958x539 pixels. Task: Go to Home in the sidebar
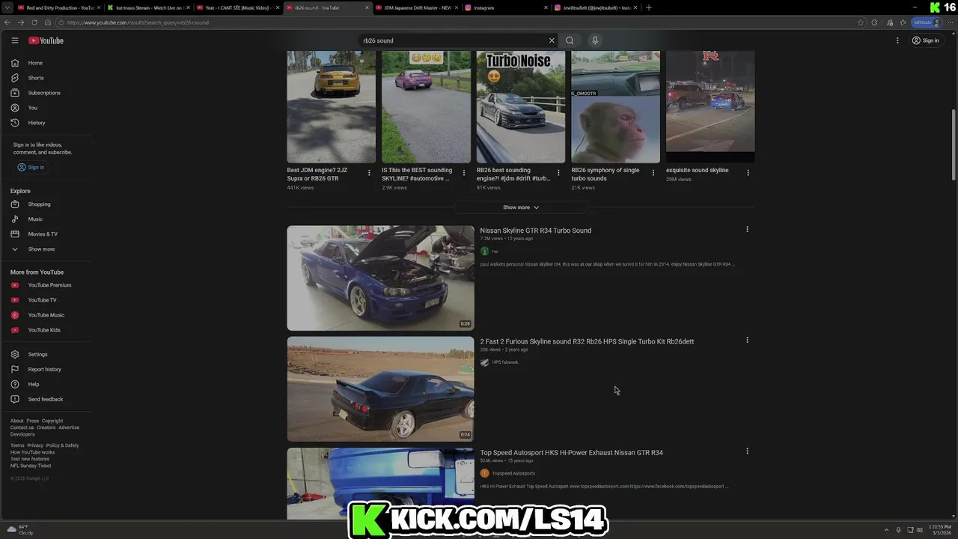[35, 63]
